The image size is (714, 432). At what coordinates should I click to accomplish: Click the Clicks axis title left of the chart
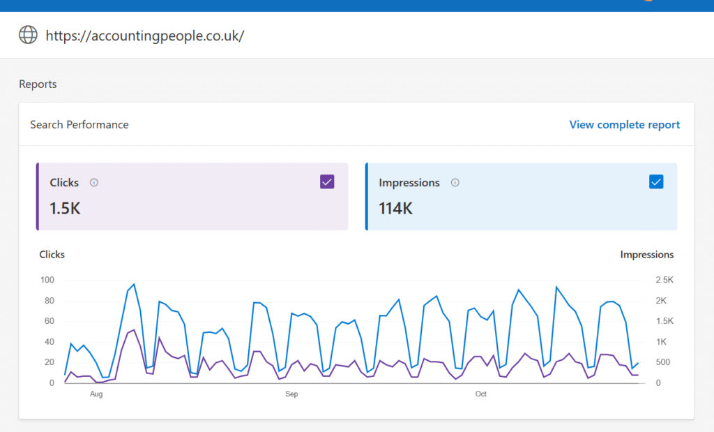pyautogui.click(x=52, y=255)
